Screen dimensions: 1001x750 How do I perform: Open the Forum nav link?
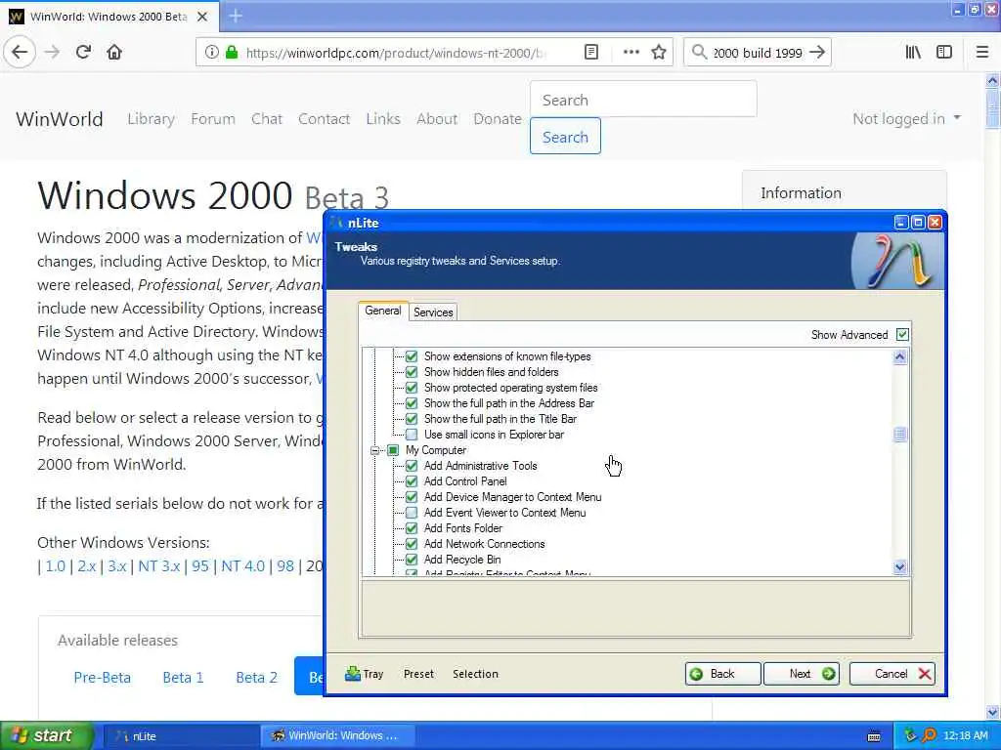click(x=212, y=118)
